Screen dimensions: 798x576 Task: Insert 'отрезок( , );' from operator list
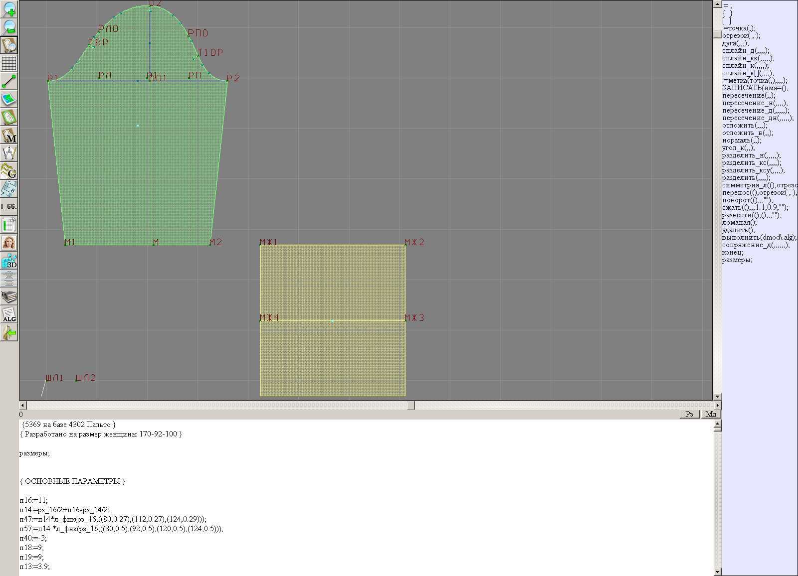(741, 36)
